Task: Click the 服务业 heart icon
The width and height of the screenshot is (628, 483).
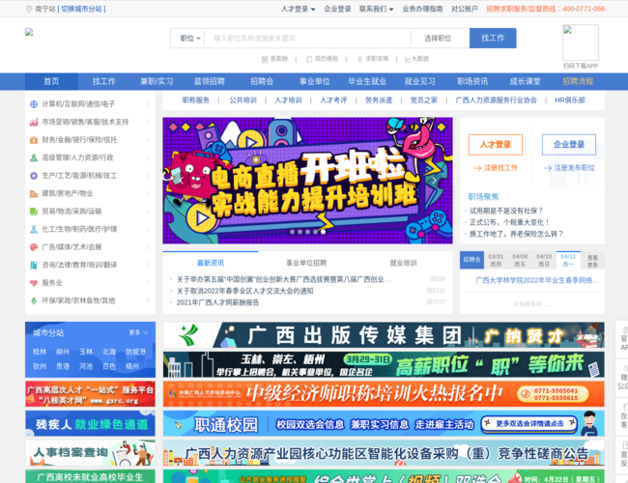Action: tap(34, 283)
